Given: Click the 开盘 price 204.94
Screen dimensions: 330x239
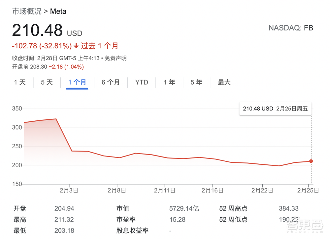Looking at the screenshot, I should pos(64,208).
